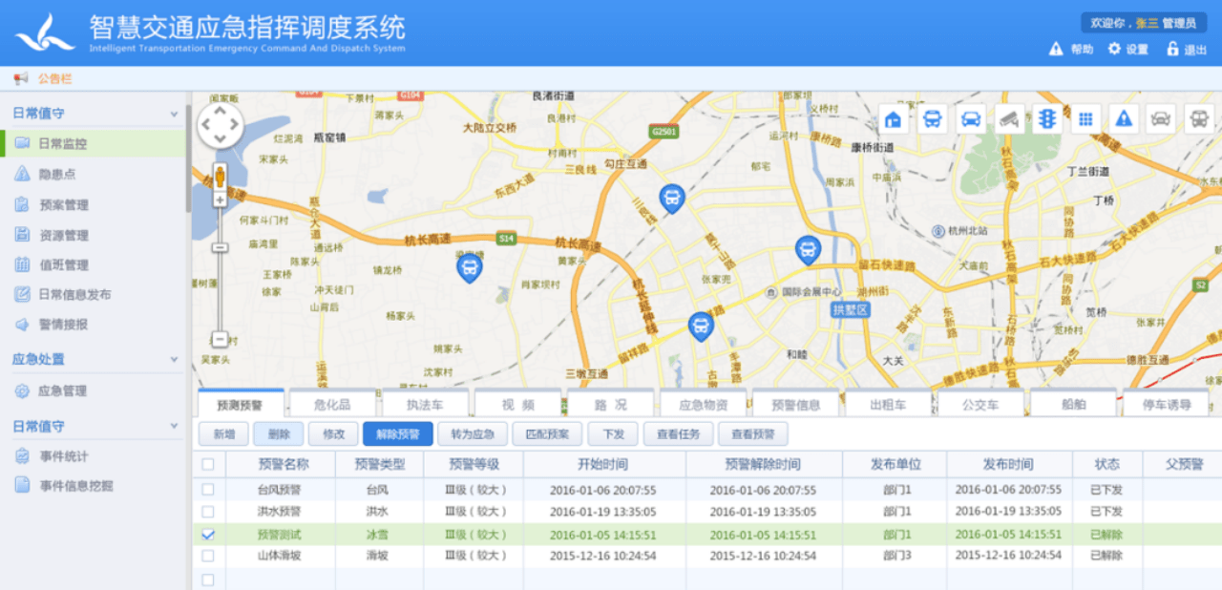
Task: Open 设置 settings gear in header
Action: tap(1127, 50)
